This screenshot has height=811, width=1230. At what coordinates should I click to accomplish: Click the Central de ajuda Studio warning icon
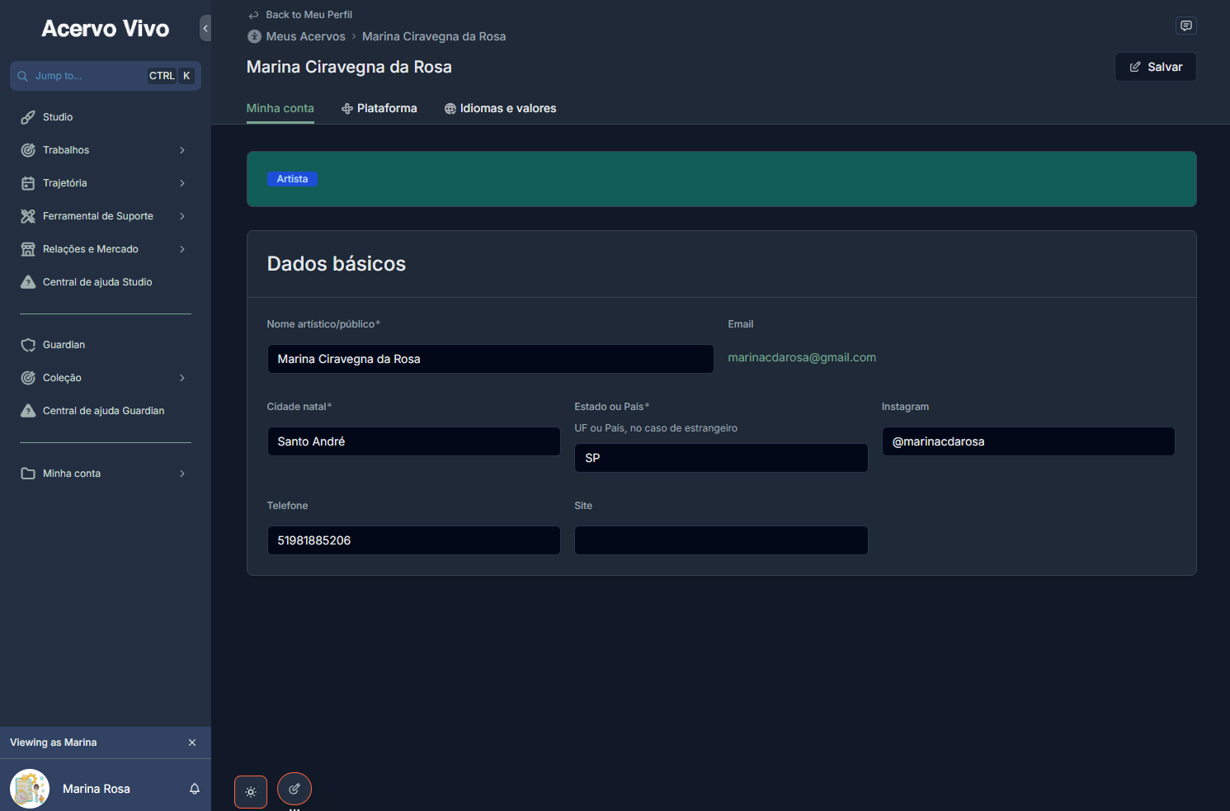pyautogui.click(x=28, y=282)
